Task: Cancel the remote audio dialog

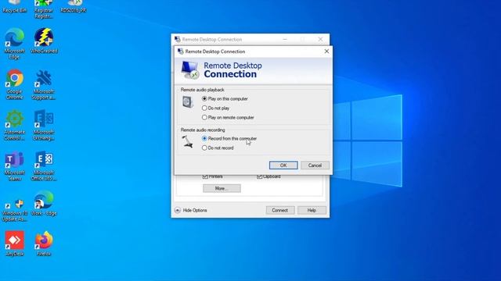Action: 315,165
